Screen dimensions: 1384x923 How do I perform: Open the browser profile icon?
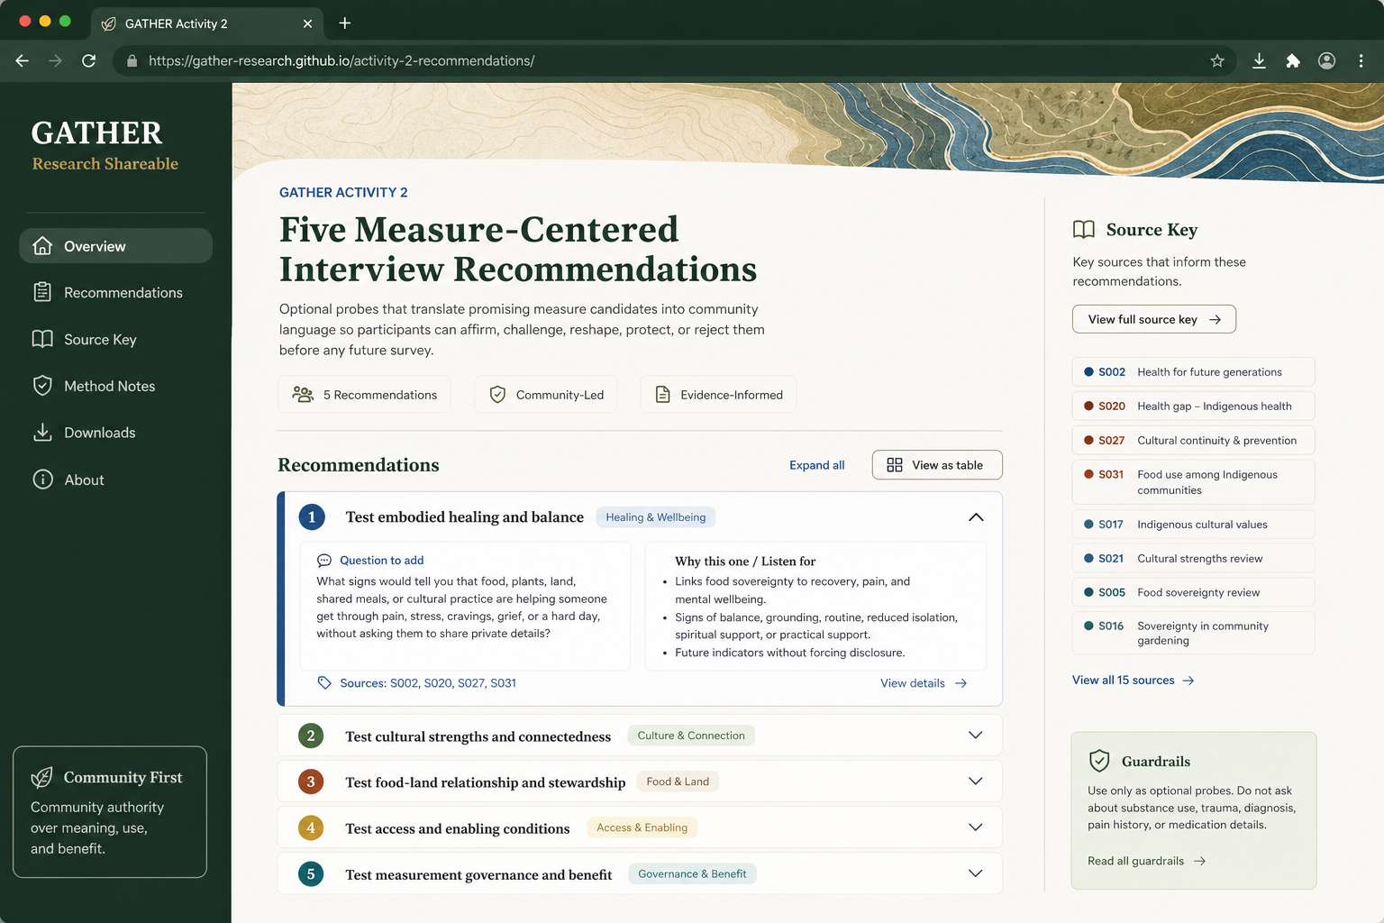click(x=1326, y=60)
